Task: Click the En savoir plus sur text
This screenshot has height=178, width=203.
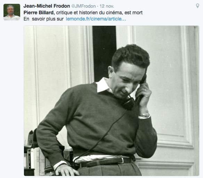Action: pos(43,19)
